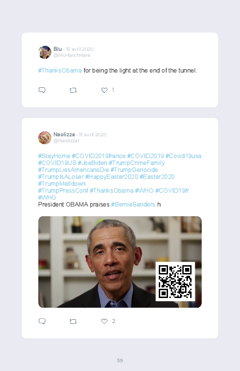Click the reply icon on Blu's tweet
This screenshot has height=371, width=240.
click(42, 90)
